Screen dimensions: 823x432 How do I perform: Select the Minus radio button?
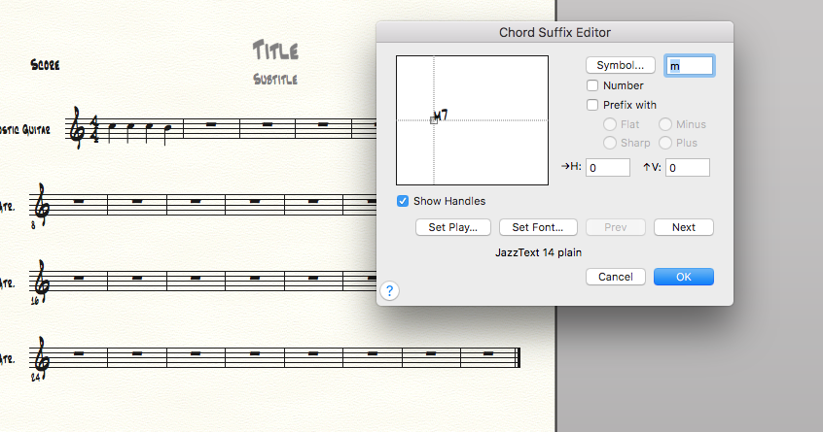[x=665, y=124]
